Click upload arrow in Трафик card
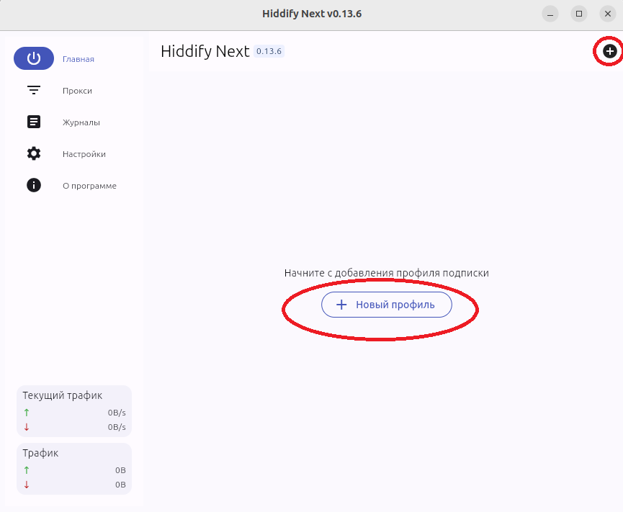The image size is (623, 512). (x=27, y=470)
